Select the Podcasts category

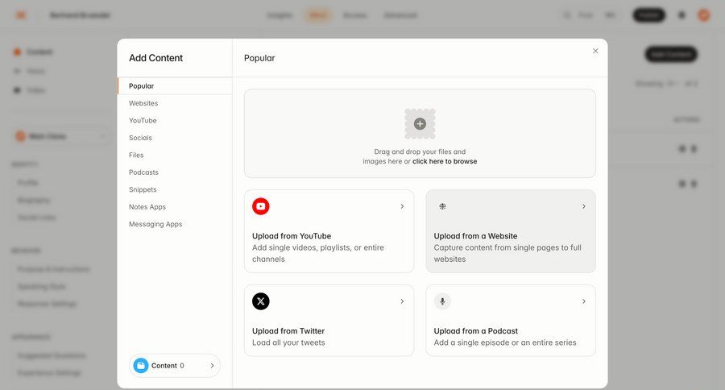(x=175, y=172)
